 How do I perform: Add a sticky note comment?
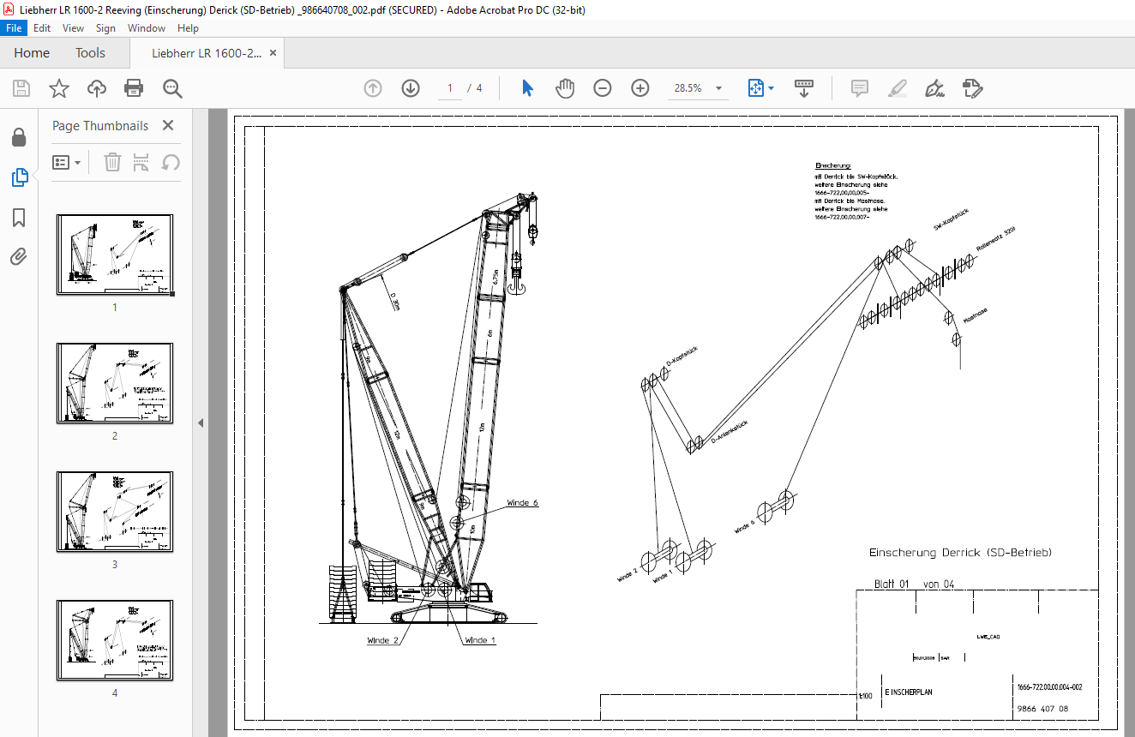859,88
